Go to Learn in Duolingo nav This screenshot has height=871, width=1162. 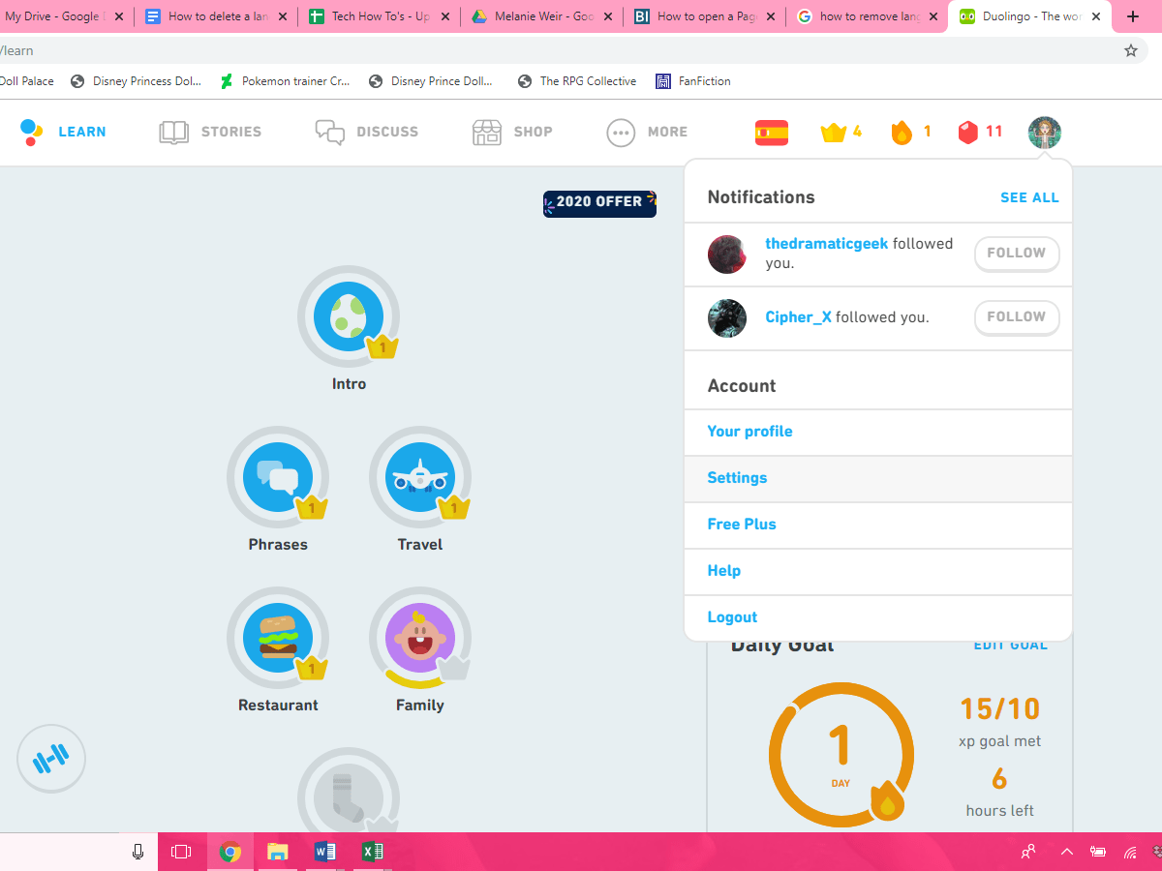63,133
